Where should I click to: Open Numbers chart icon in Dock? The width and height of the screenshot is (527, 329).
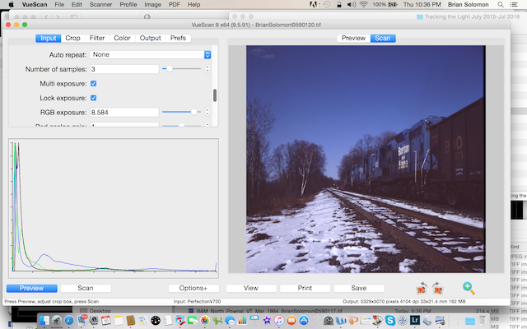coord(242,321)
